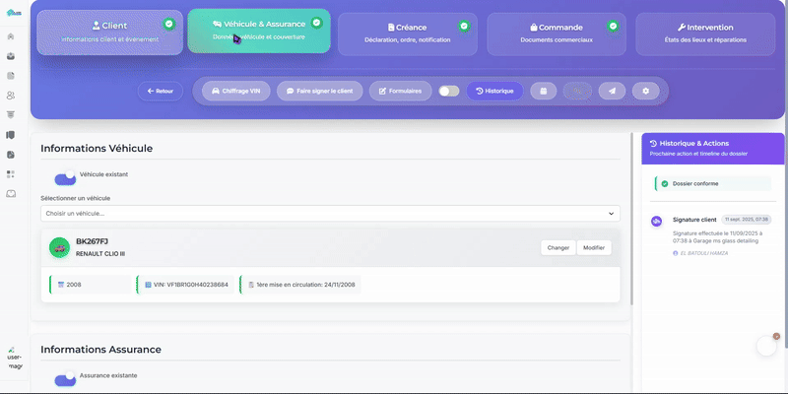This screenshot has height=394, width=788.
Task: Open the Intervention step tab
Action: 710,33
